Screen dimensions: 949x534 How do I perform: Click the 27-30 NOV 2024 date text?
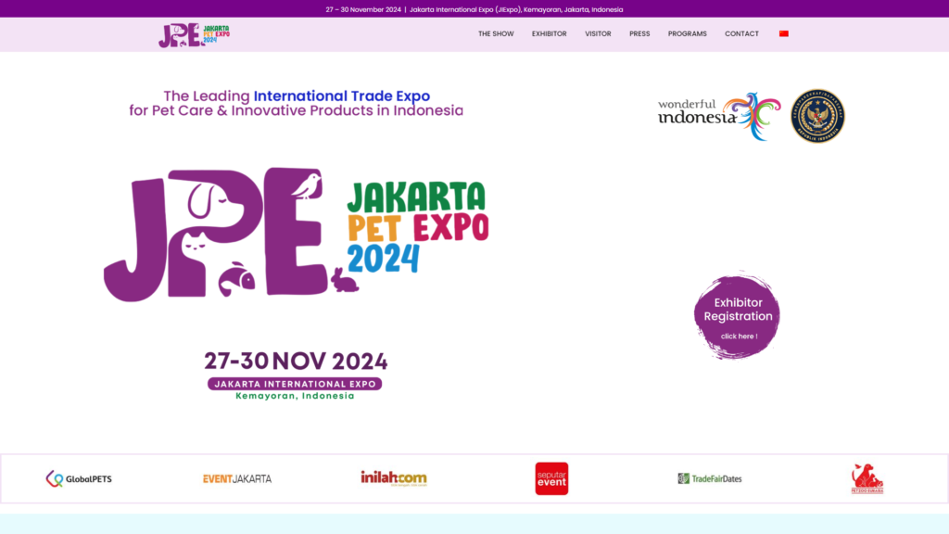296,362
